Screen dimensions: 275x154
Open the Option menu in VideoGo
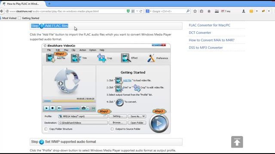pyautogui.click(x=93, y=50)
